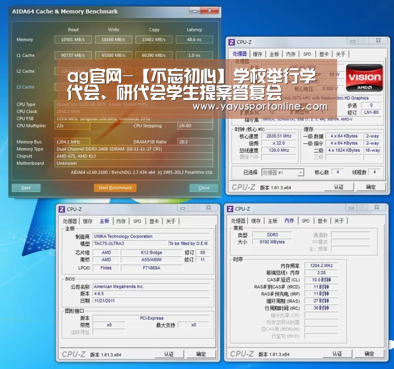The image size is (394, 369).
Task: Click 确定 button in top-right CPU-Z
Action: click(x=371, y=187)
